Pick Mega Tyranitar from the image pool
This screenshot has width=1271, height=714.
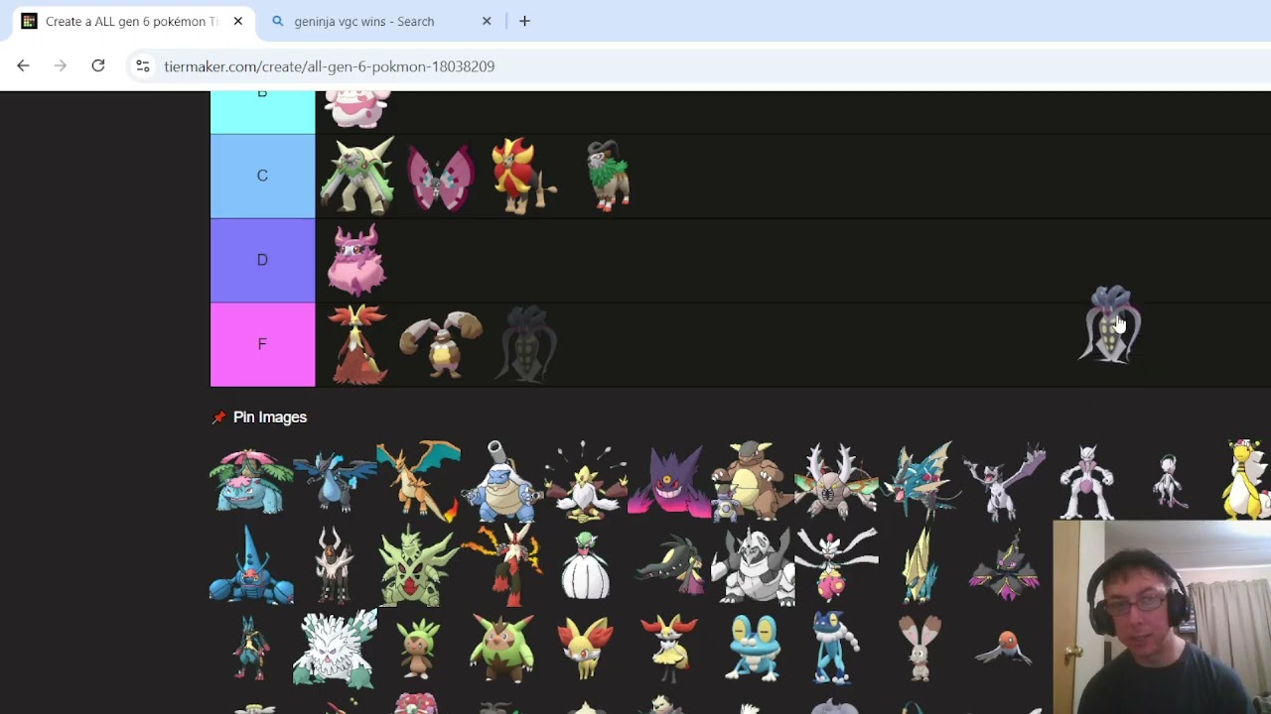click(418, 565)
